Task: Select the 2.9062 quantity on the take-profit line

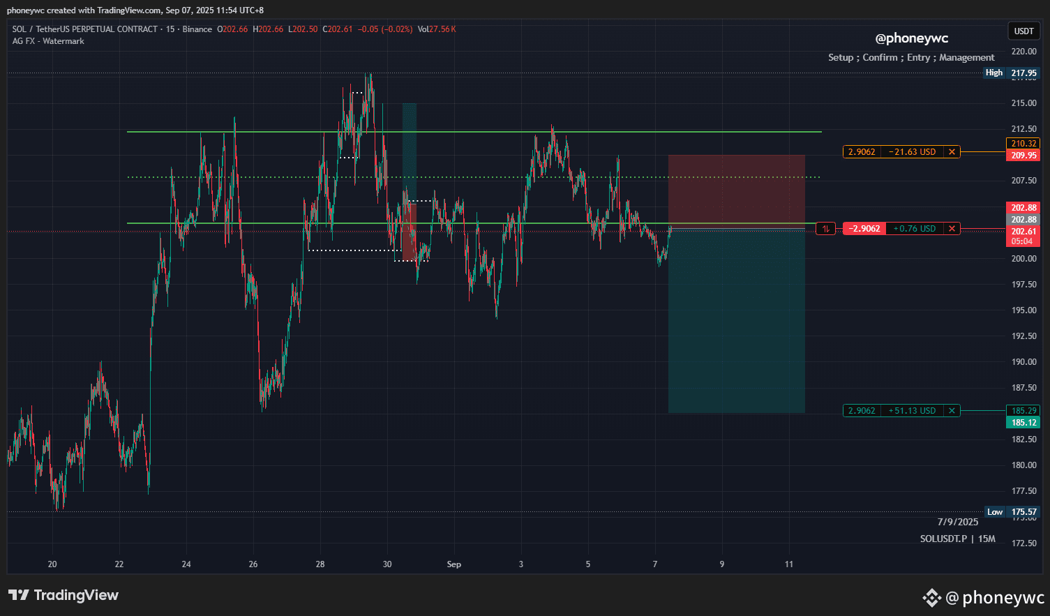Action: pos(862,411)
